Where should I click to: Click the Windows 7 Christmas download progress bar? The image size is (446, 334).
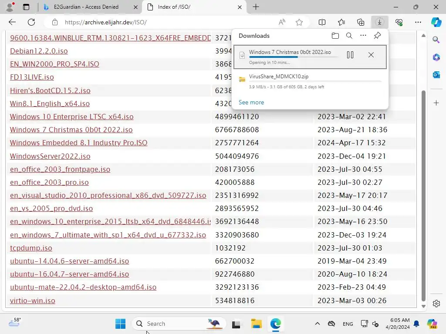pyautogui.click(x=294, y=57)
